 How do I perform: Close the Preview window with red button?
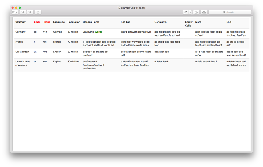pyautogui.click(x=13, y=8)
